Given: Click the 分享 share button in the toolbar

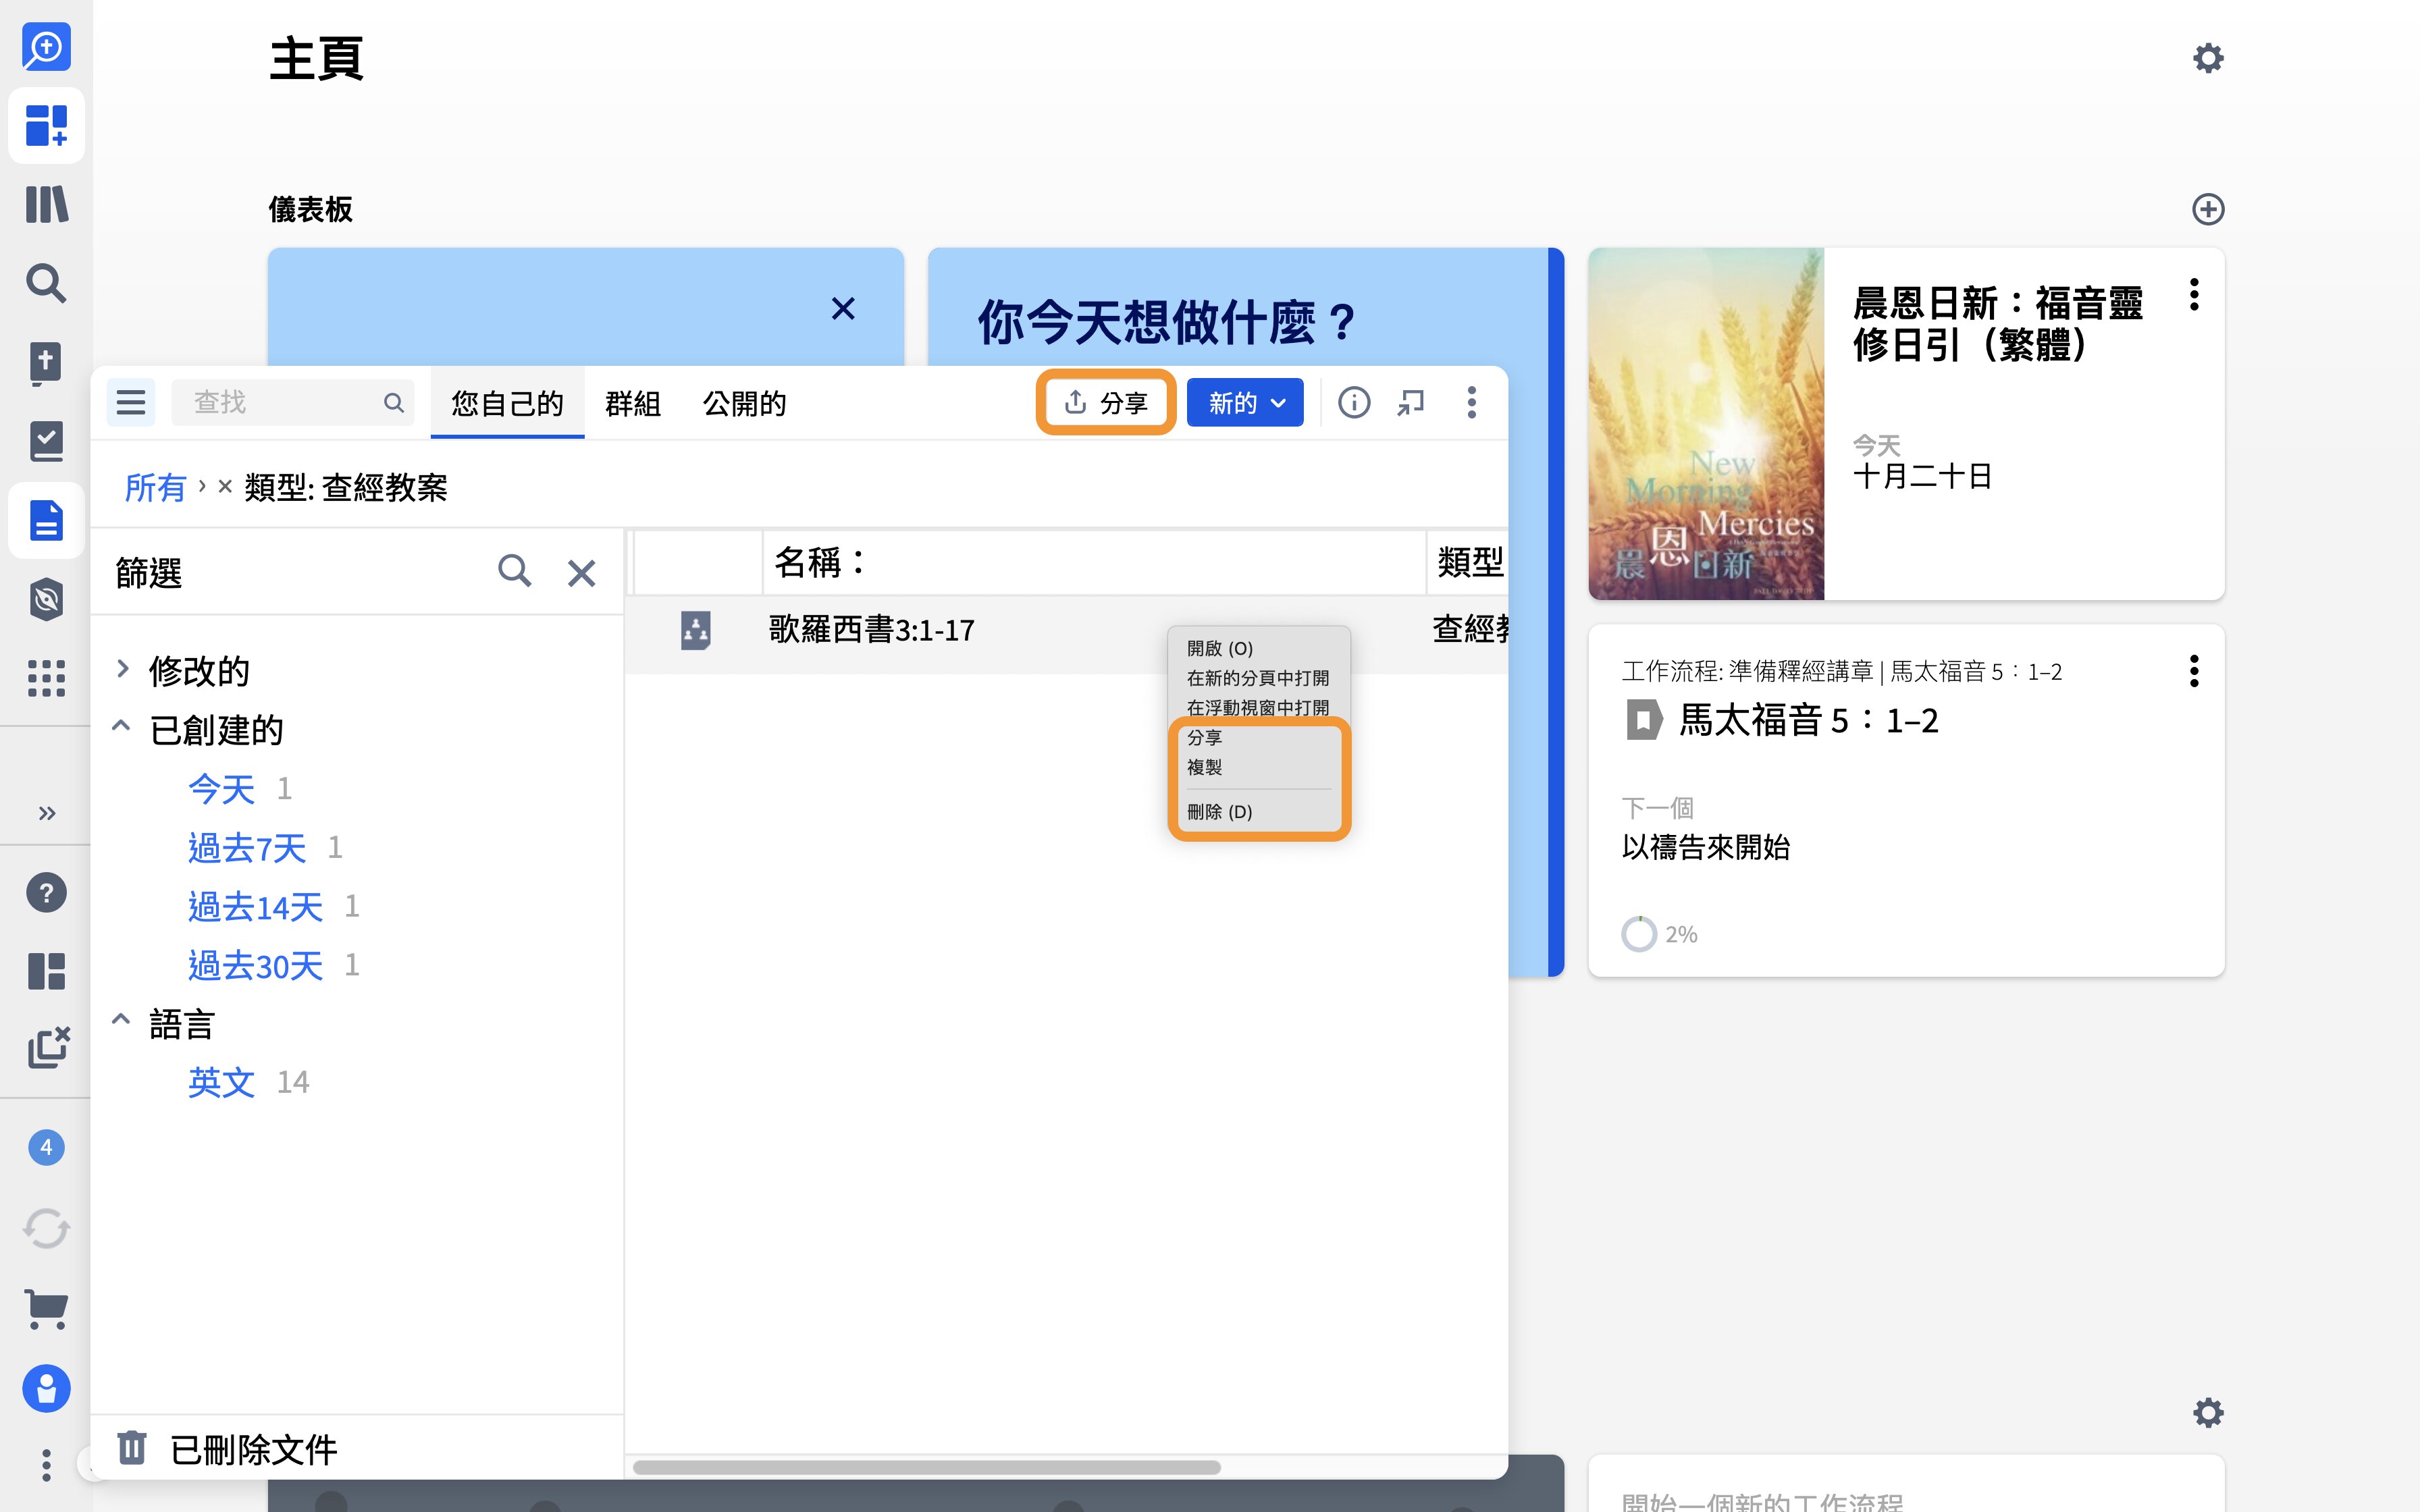Looking at the screenshot, I should [x=1105, y=402].
